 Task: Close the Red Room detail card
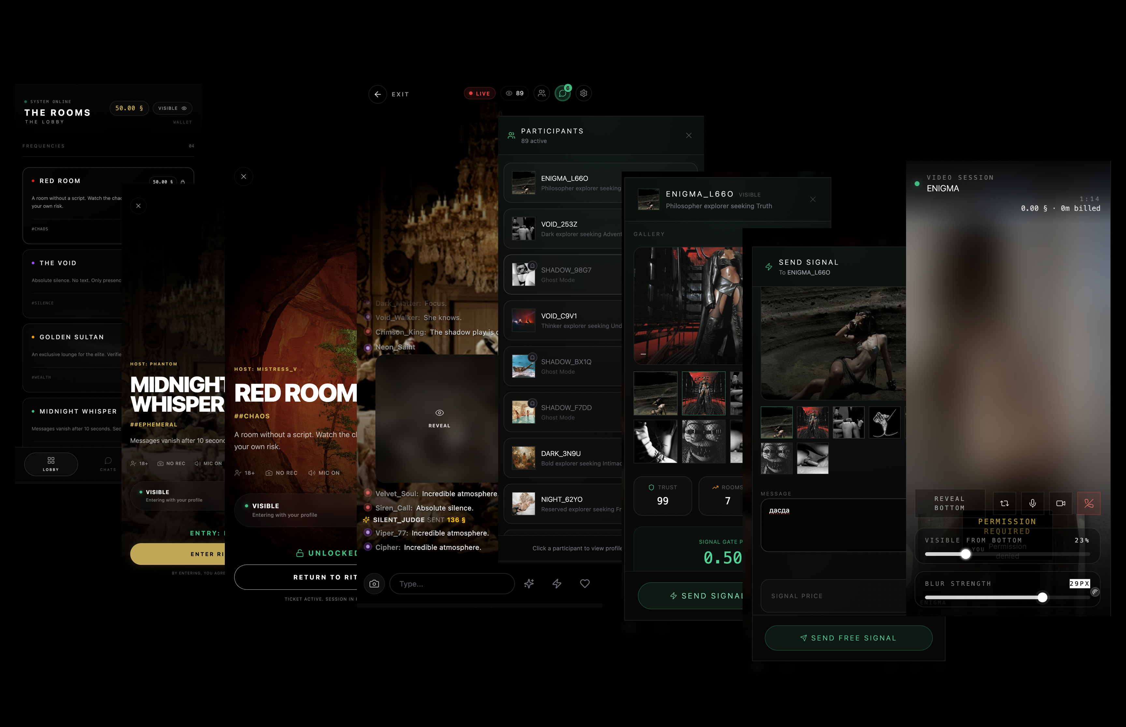click(x=243, y=177)
